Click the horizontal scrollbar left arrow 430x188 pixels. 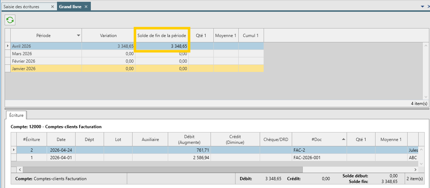[20, 170]
